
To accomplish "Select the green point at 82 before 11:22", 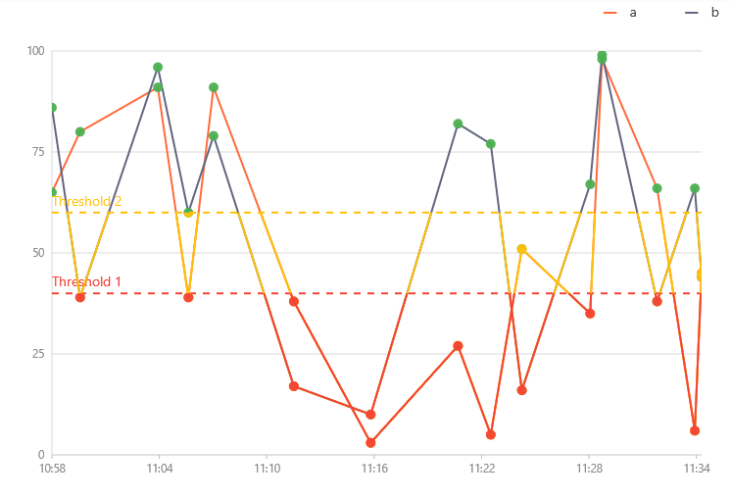I will (x=458, y=124).
